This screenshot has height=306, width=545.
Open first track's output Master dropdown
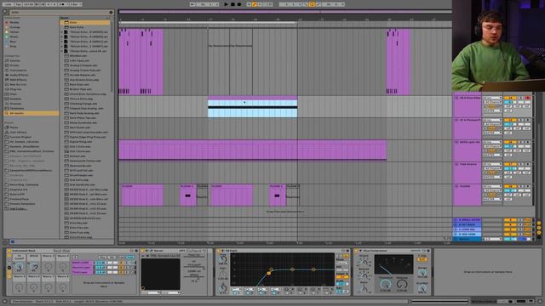pyautogui.click(x=492, y=110)
